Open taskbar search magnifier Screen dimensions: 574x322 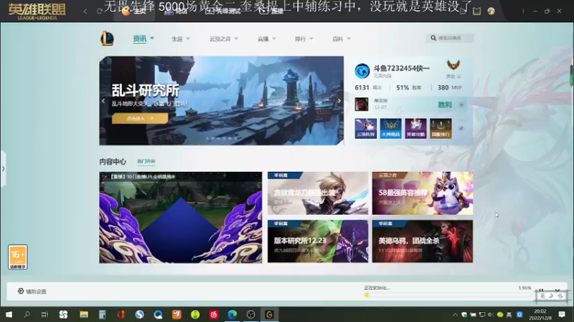point(27,314)
